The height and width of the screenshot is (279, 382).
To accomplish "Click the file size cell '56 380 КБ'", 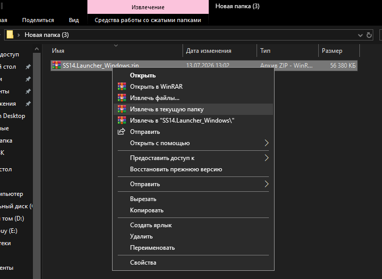I will point(342,65).
